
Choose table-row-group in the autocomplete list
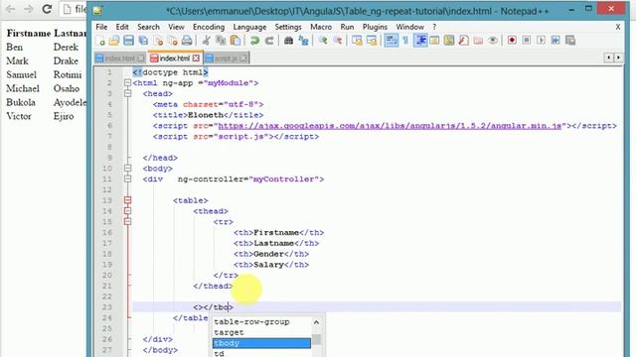pos(261,321)
